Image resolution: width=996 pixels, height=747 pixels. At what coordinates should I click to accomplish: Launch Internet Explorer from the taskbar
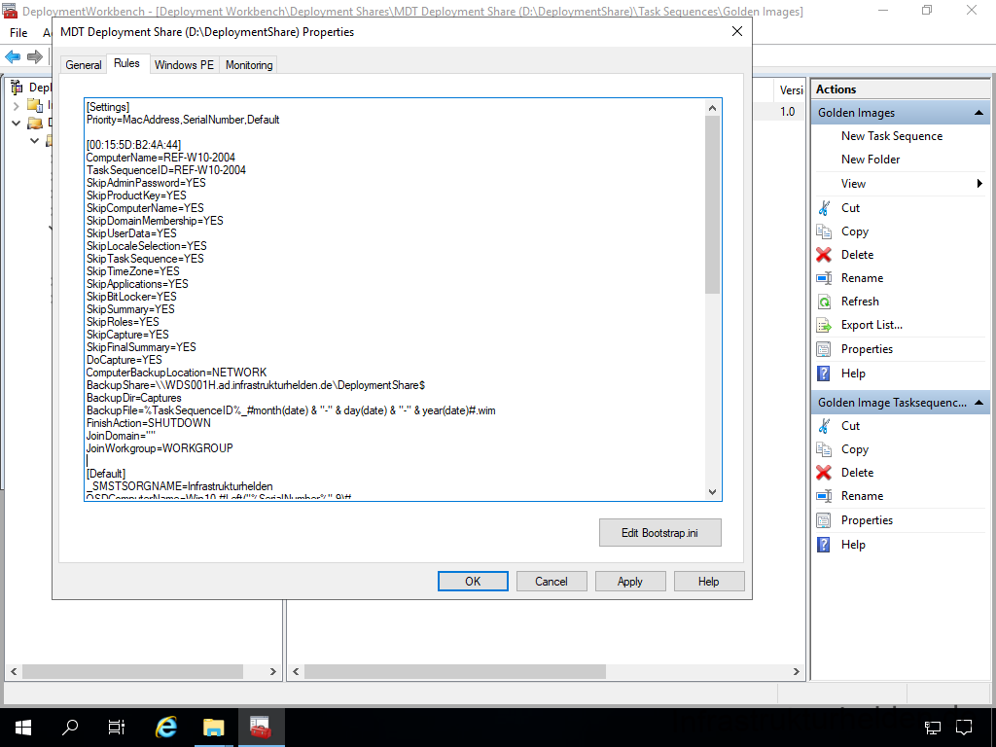(166, 727)
